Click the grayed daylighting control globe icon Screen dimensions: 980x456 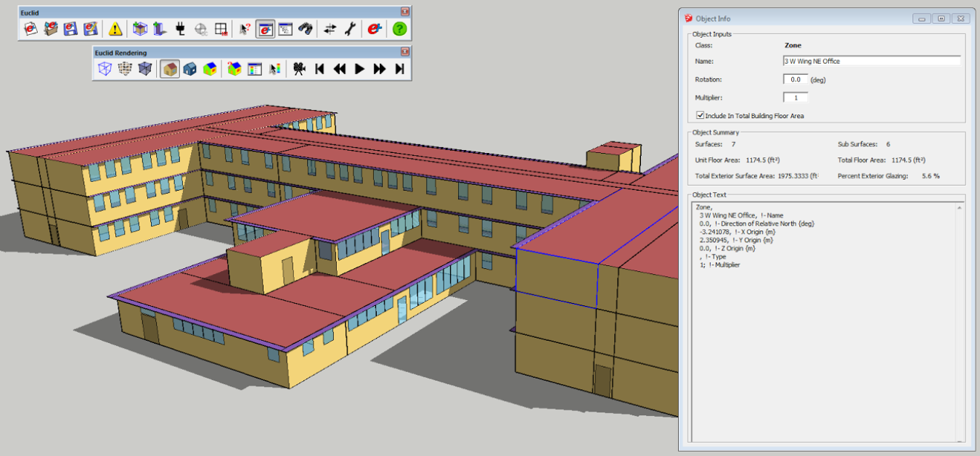pos(201,29)
